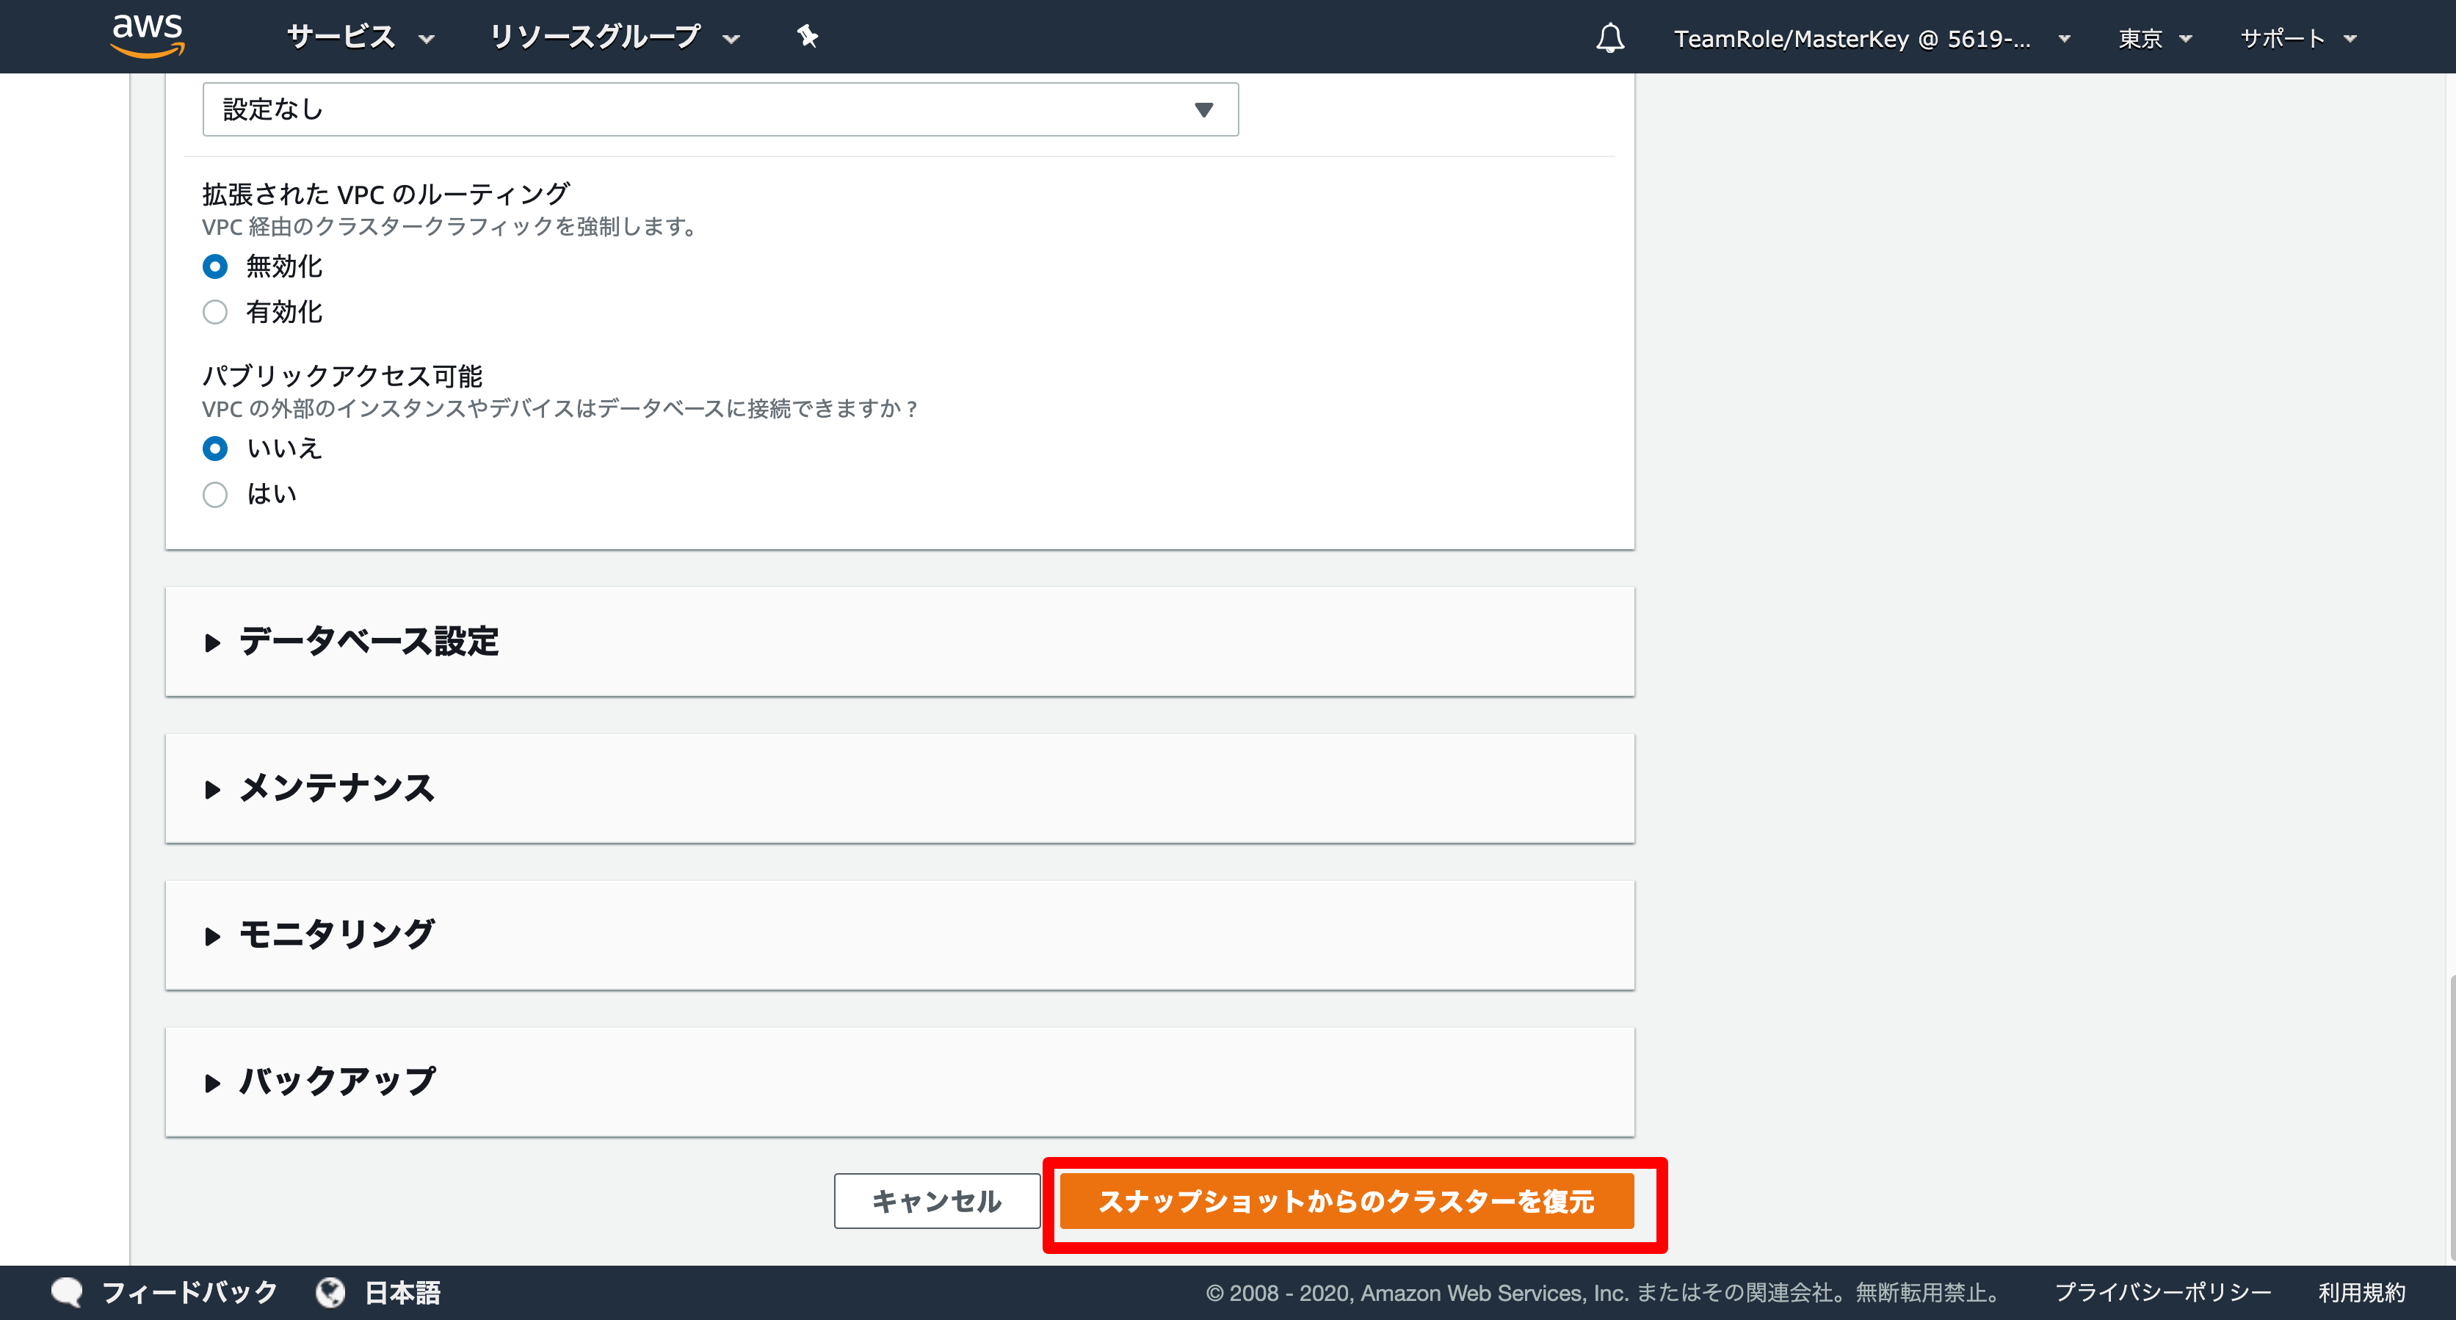
Task: Select 無効化 for enhanced VPC routing
Action: [x=215, y=266]
